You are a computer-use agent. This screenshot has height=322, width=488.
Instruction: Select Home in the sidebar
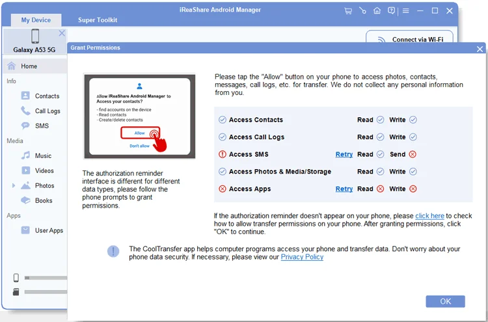(35, 66)
